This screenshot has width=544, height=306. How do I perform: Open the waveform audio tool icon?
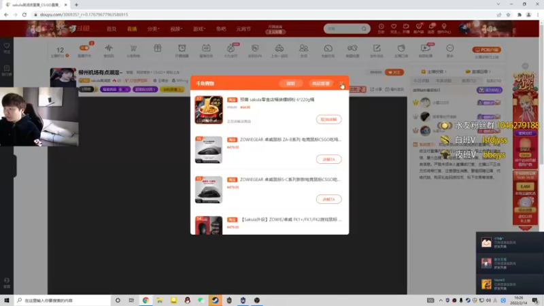tap(109, 48)
